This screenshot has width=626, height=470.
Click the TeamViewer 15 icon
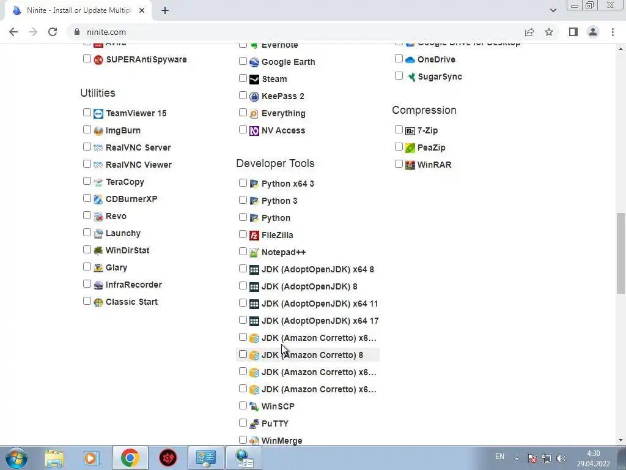pos(98,113)
